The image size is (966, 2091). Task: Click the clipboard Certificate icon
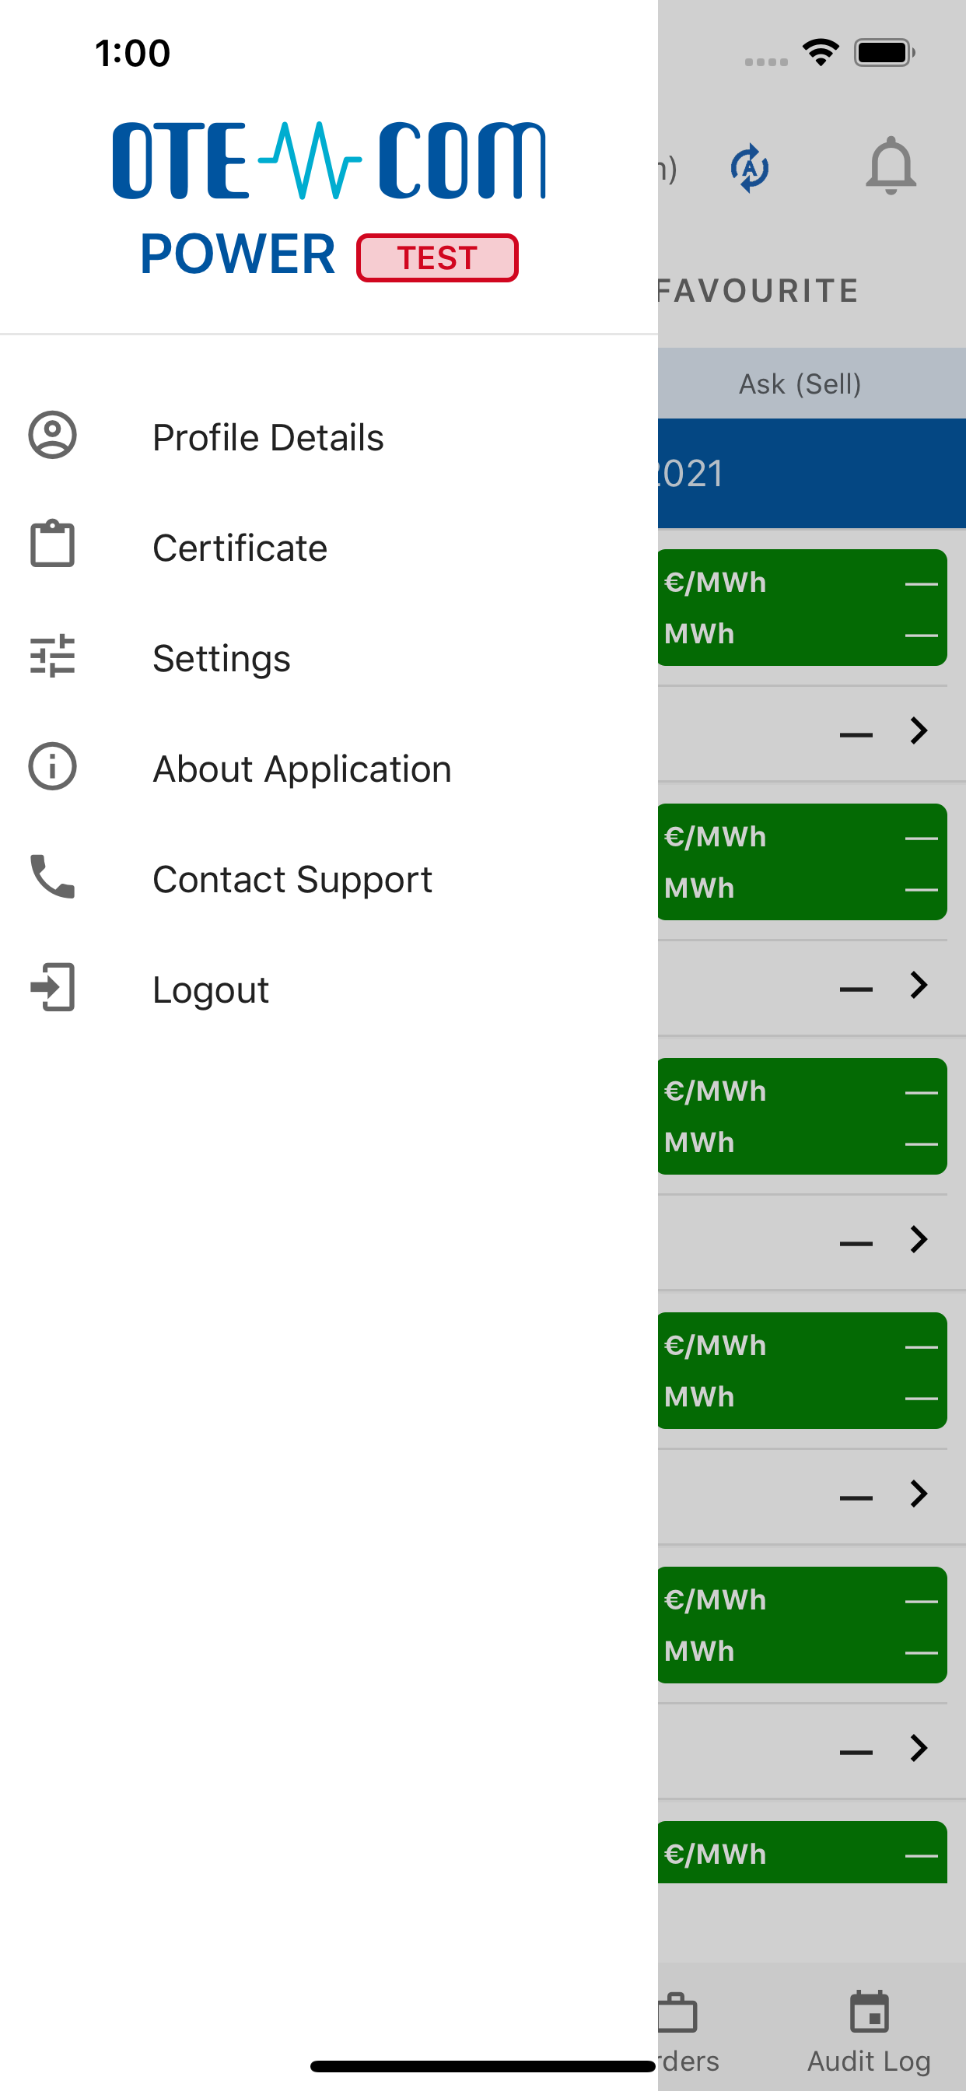click(53, 544)
